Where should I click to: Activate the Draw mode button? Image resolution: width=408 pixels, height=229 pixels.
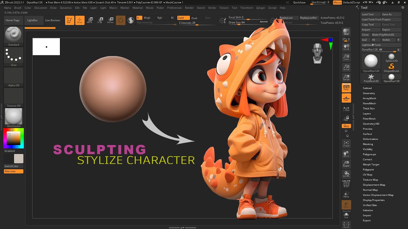click(x=80, y=20)
